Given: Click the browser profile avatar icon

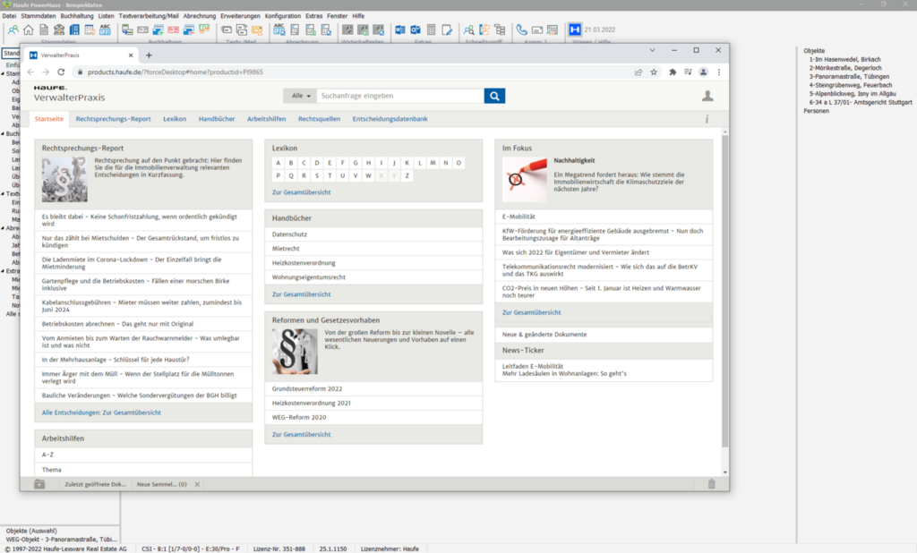Looking at the screenshot, I should (x=704, y=72).
